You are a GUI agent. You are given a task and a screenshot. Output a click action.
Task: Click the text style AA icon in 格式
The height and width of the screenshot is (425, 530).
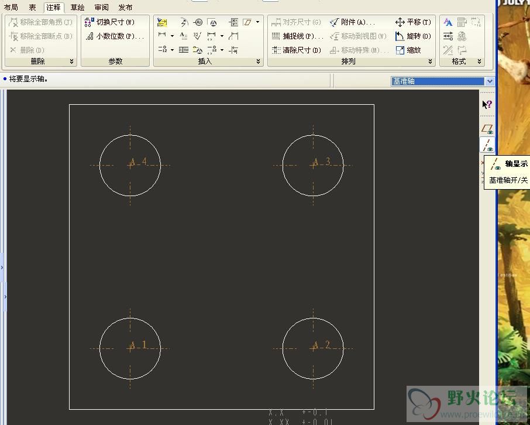point(448,22)
